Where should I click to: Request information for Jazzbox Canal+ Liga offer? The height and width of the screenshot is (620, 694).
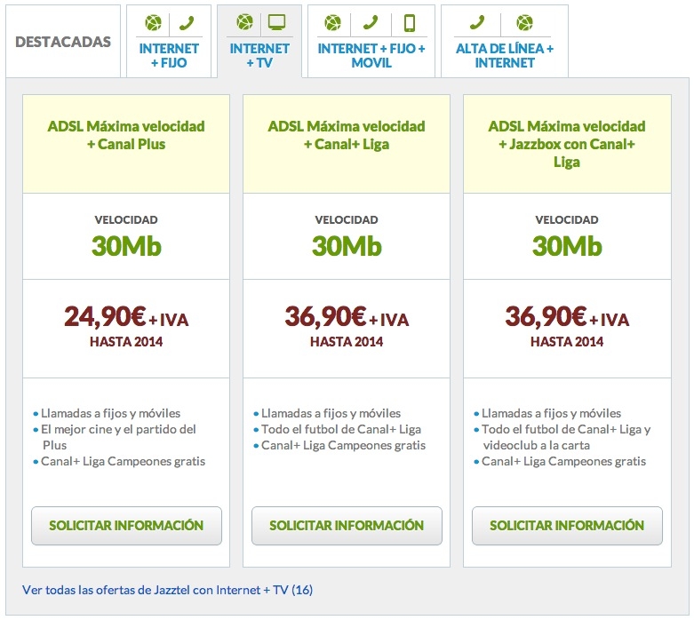[x=567, y=526]
